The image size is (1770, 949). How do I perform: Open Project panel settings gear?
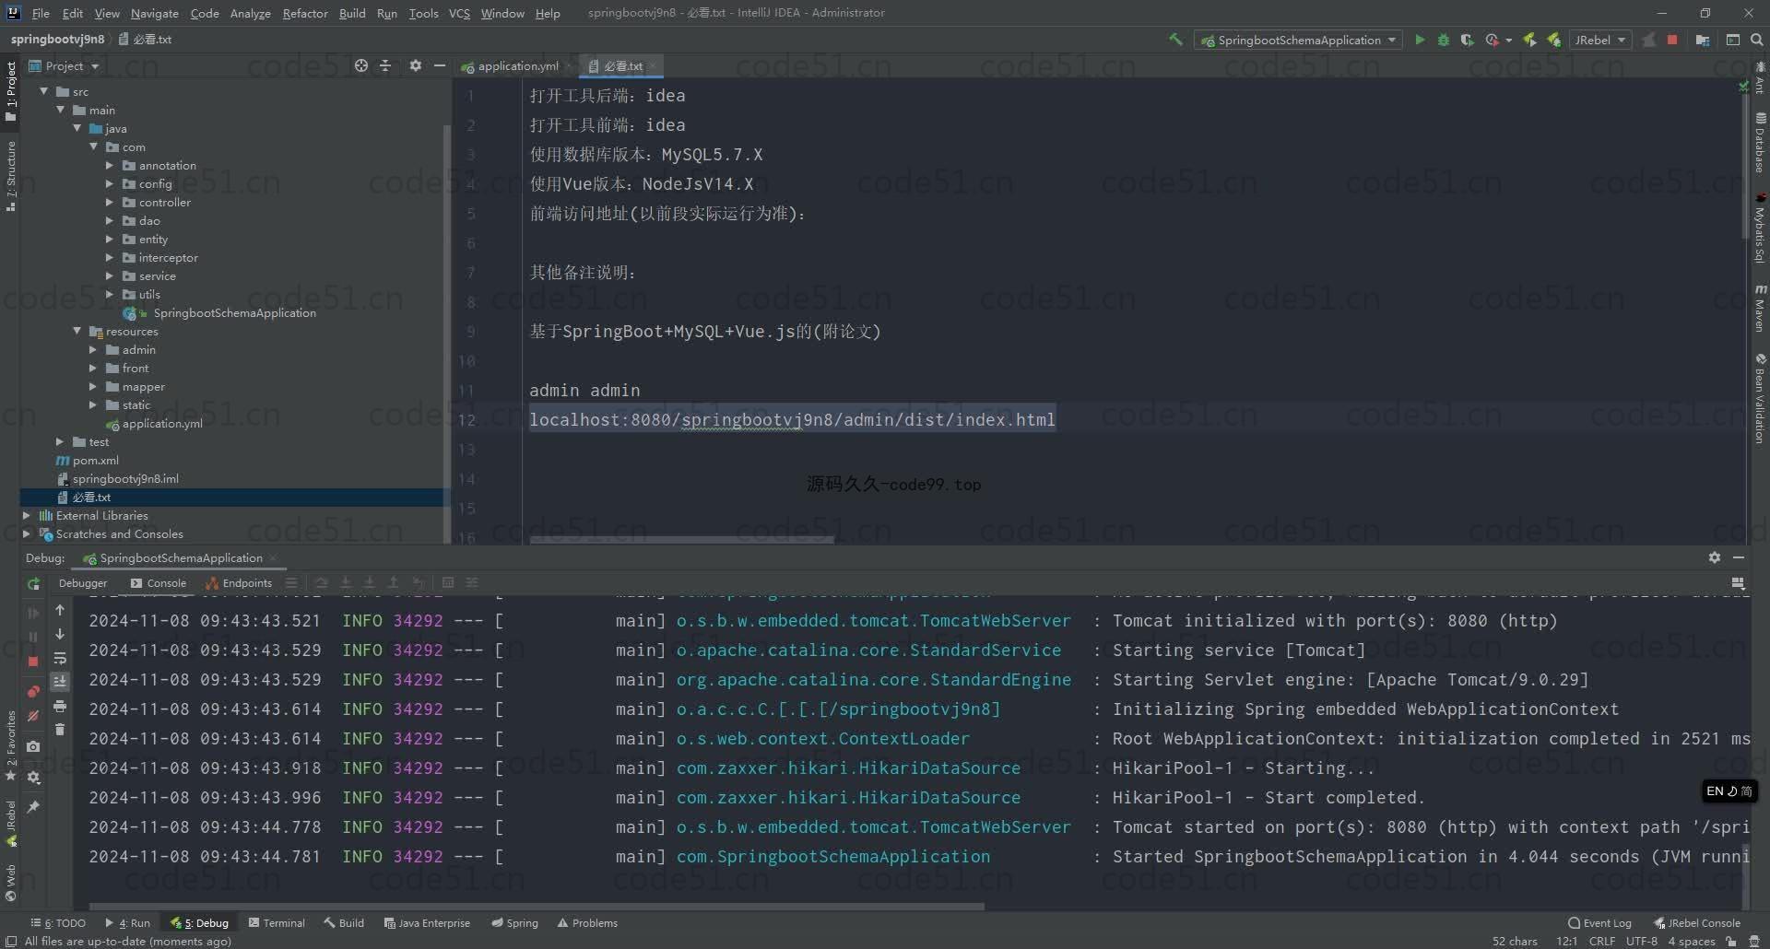click(415, 65)
